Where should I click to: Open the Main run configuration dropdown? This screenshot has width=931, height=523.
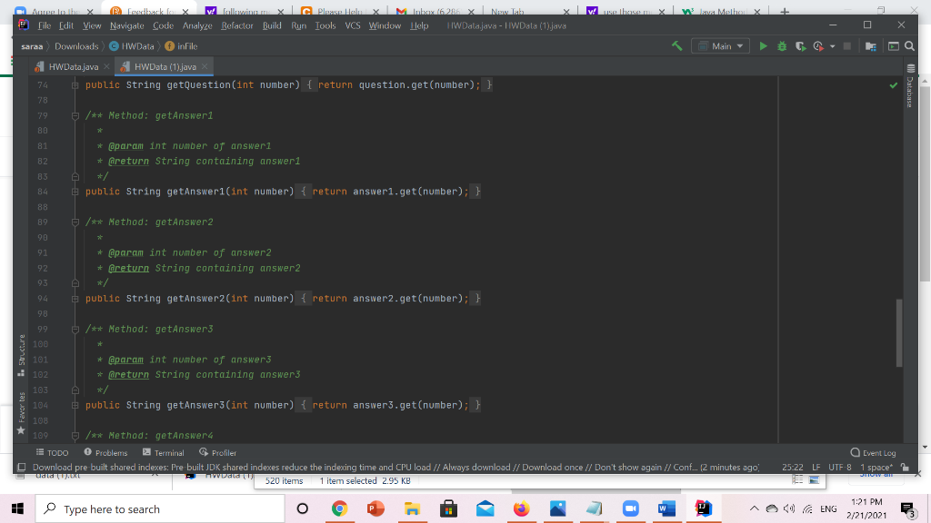coord(720,45)
